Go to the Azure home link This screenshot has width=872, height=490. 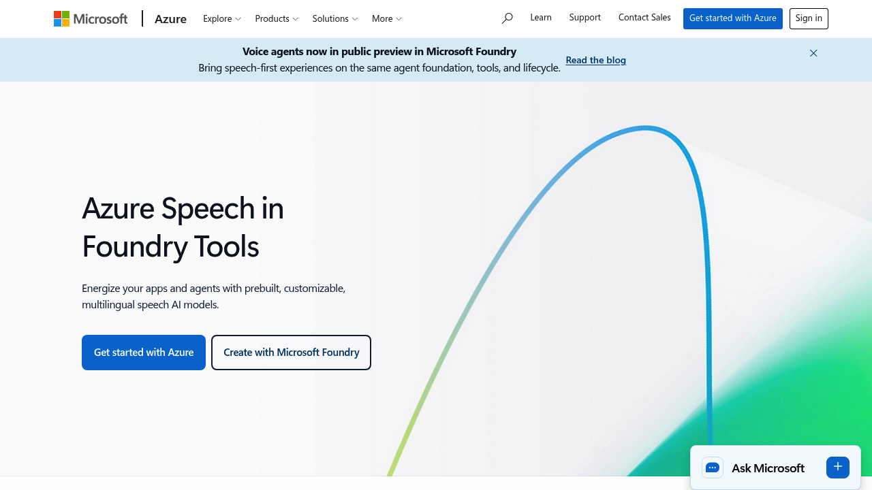click(170, 18)
